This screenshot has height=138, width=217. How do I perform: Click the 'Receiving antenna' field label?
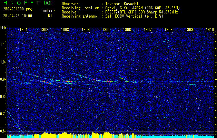point(79,16)
